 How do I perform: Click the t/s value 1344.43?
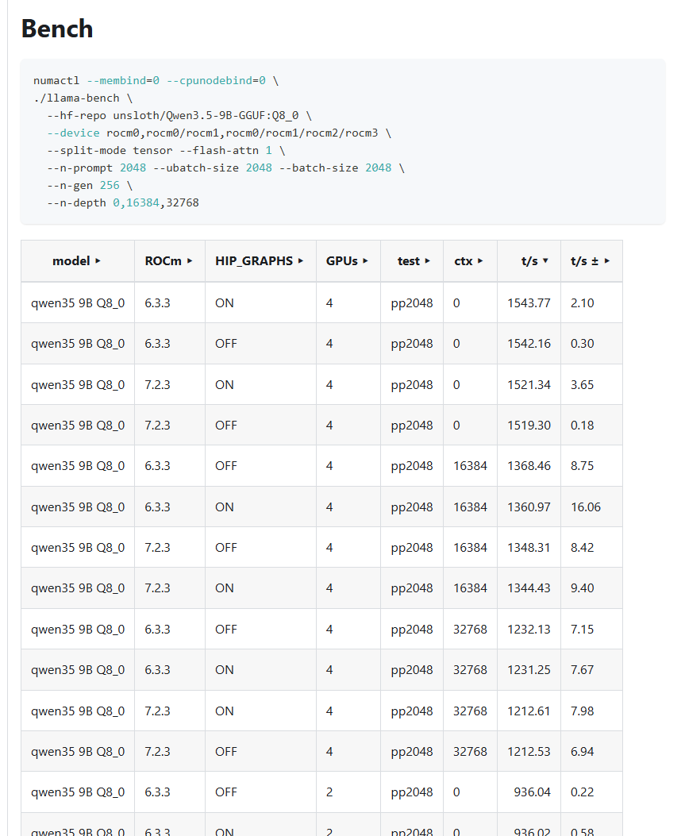click(x=529, y=588)
